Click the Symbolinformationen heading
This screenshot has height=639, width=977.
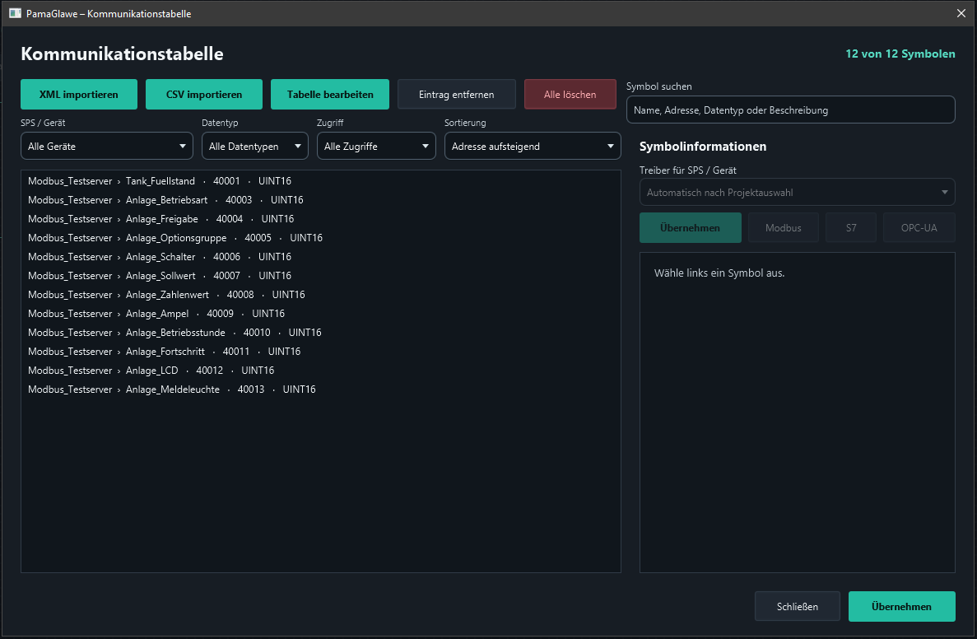[703, 147]
